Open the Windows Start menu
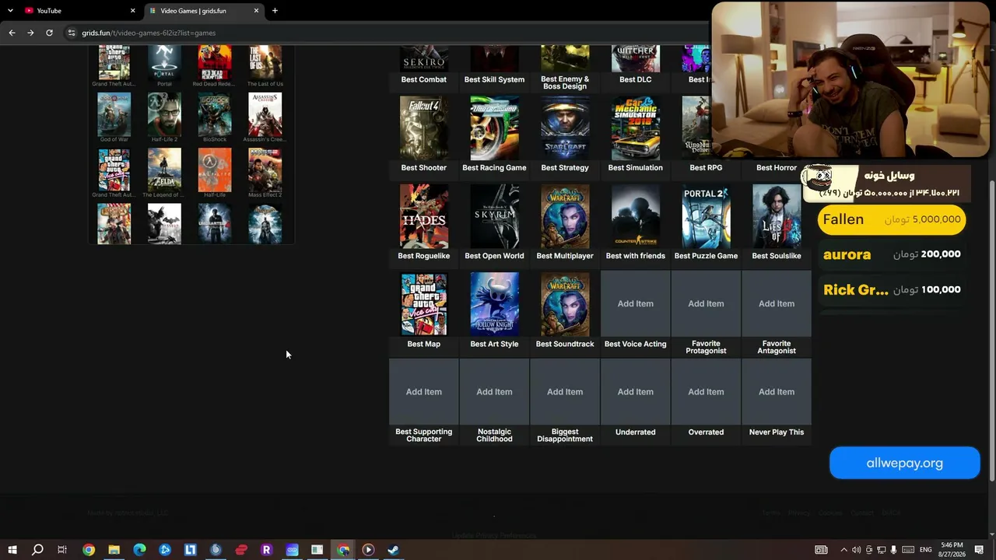Viewport: 996px width, 560px height. point(12,550)
